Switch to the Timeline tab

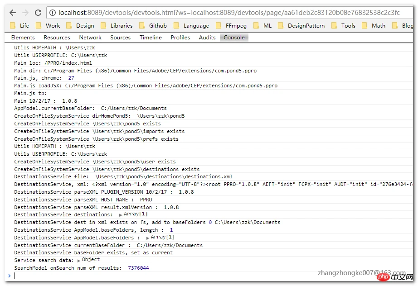[x=151, y=38]
